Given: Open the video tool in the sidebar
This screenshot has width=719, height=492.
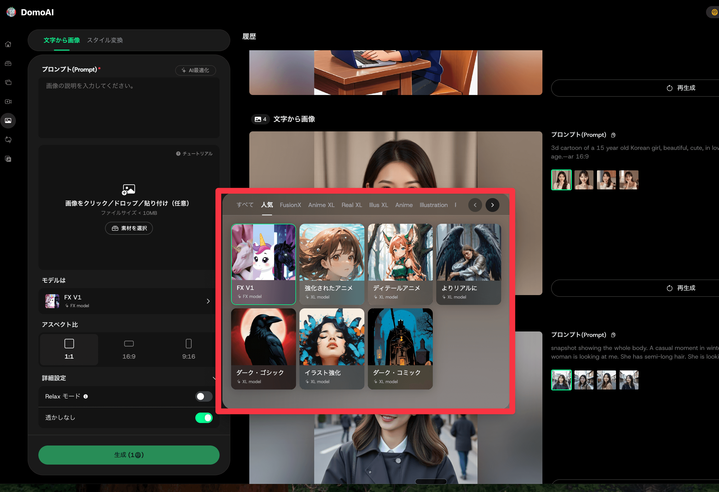Looking at the screenshot, I should click(8, 102).
